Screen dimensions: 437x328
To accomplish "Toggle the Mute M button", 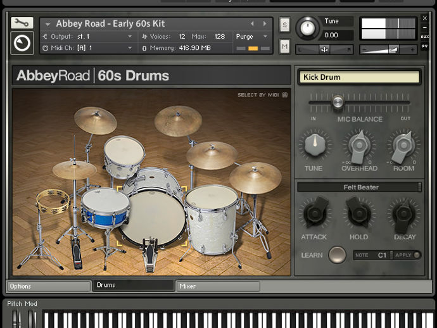I will tap(284, 46).
